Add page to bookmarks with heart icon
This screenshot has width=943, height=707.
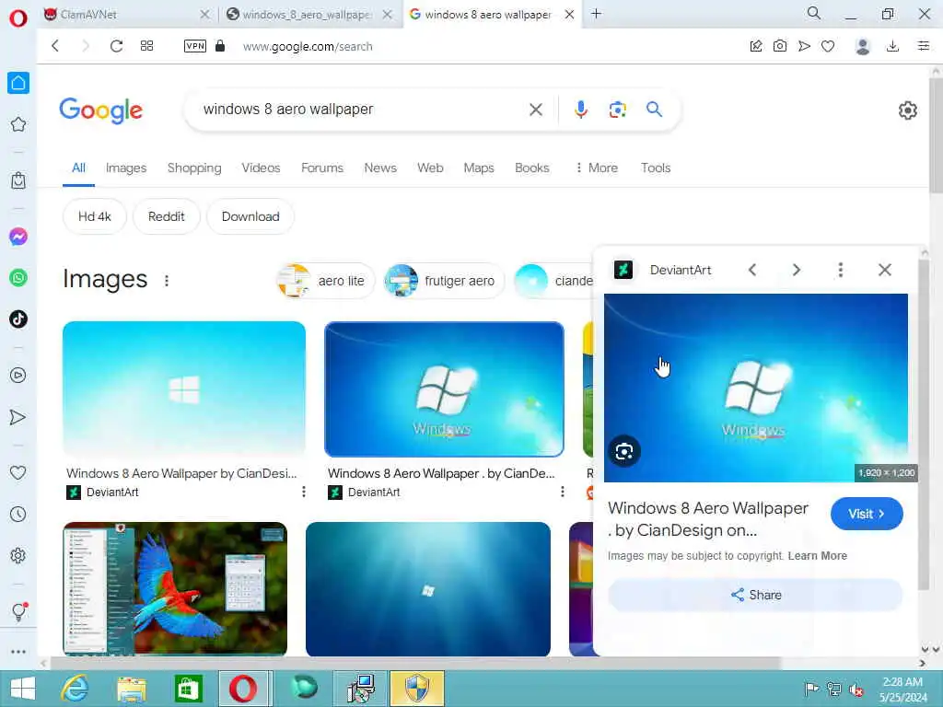pos(828,46)
